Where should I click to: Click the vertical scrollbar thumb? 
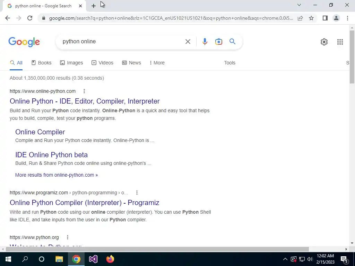click(x=352, y=57)
